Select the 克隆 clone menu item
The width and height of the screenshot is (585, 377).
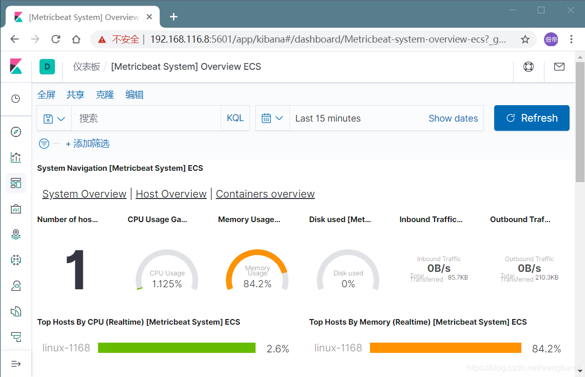point(105,95)
